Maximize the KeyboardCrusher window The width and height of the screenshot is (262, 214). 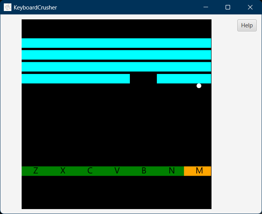(228, 7)
